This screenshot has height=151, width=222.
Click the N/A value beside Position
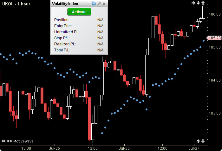click(x=101, y=20)
